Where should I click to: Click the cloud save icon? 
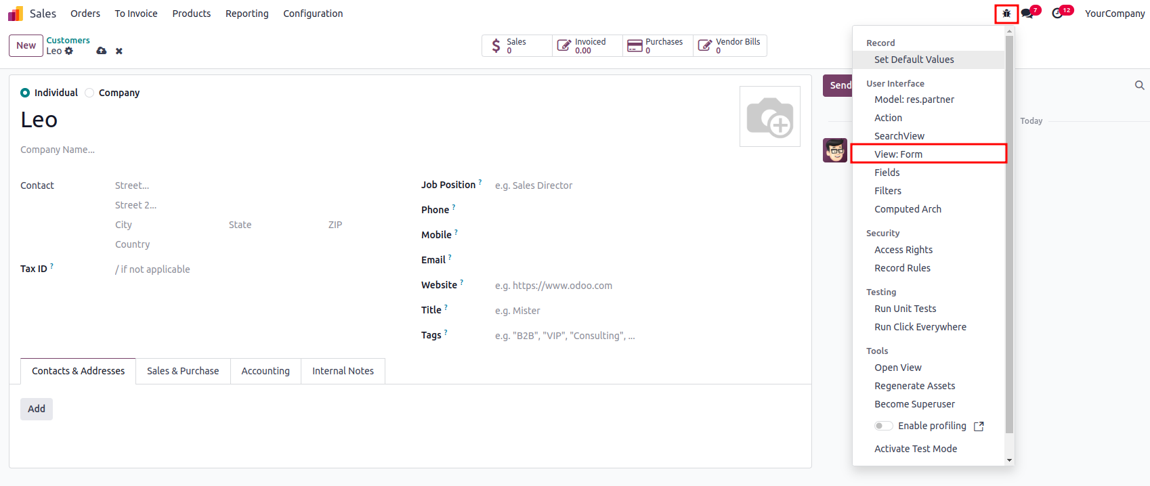pos(102,51)
